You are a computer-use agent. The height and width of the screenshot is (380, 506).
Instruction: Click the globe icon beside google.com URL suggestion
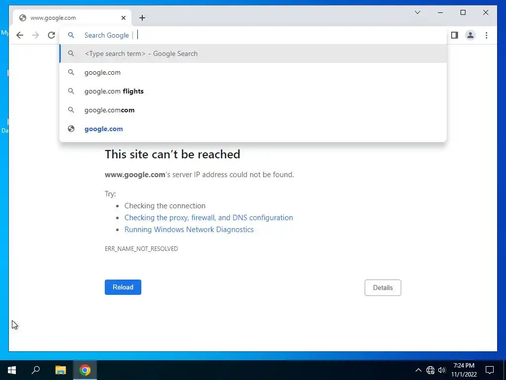click(71, 129)
